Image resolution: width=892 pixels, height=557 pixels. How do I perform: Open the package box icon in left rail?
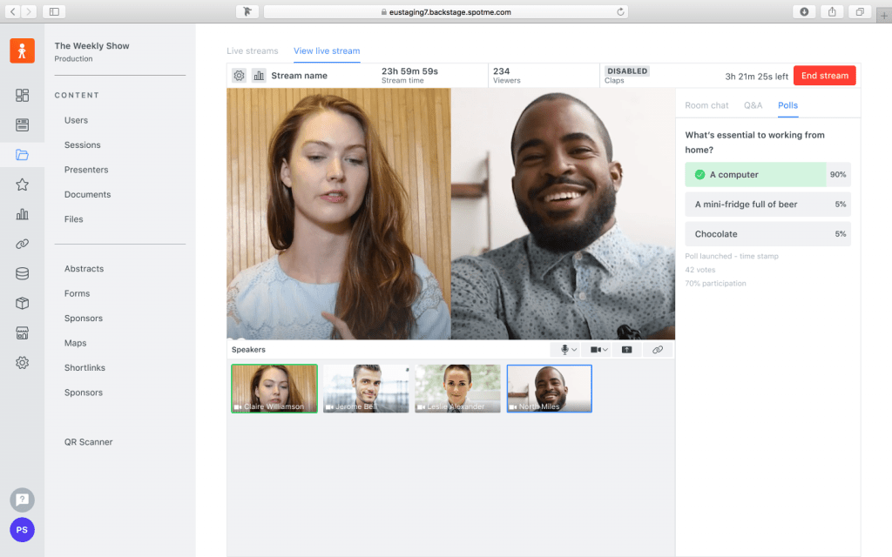23,303
